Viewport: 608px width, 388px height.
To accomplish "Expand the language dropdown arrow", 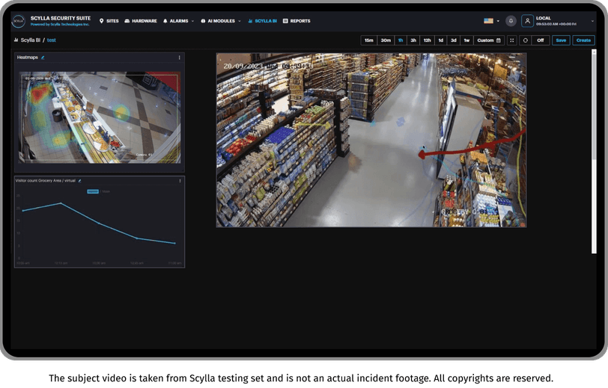I will click(498, 21).
